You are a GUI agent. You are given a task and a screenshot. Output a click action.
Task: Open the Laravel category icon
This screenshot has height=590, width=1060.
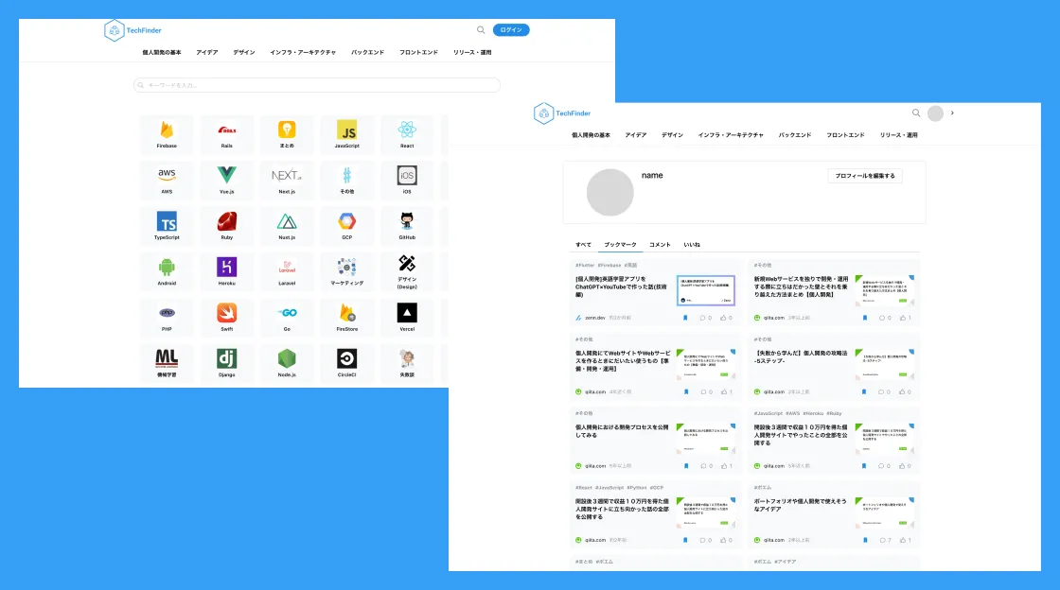coord(287,271)
